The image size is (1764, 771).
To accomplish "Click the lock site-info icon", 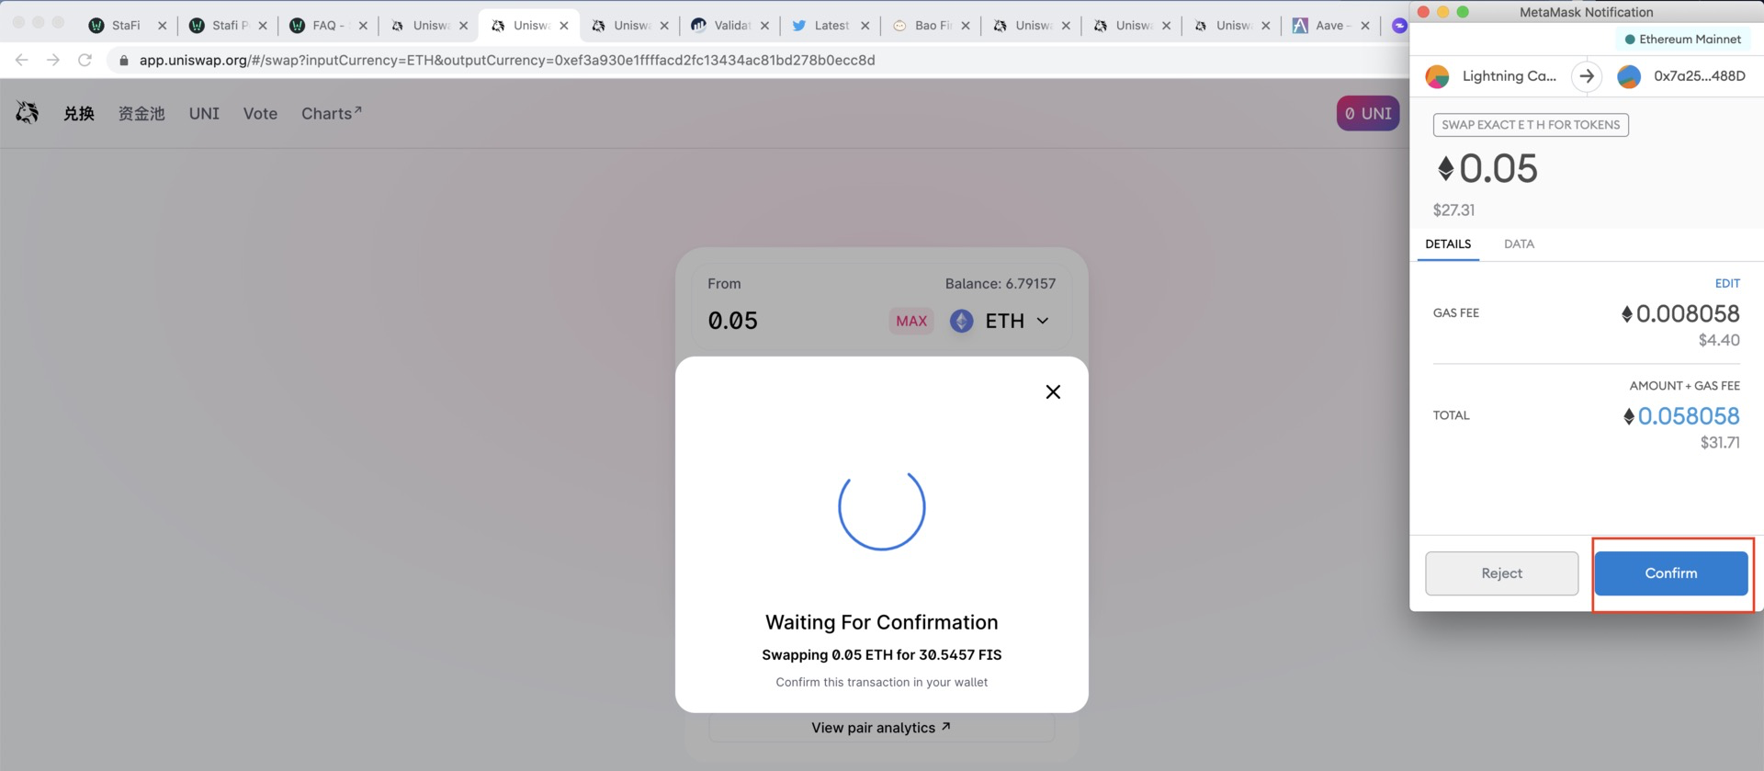I will tap(124, 61).
